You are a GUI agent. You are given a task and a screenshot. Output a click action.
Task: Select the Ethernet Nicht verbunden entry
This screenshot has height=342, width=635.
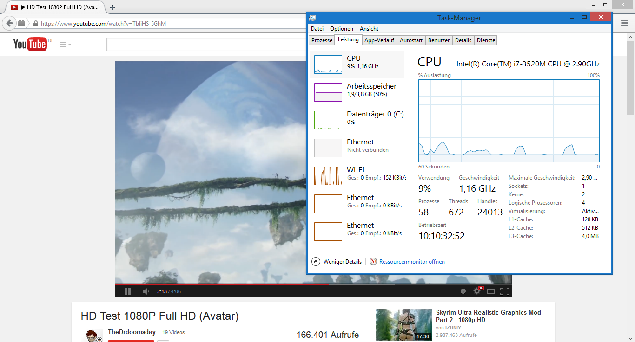(357, 148)
